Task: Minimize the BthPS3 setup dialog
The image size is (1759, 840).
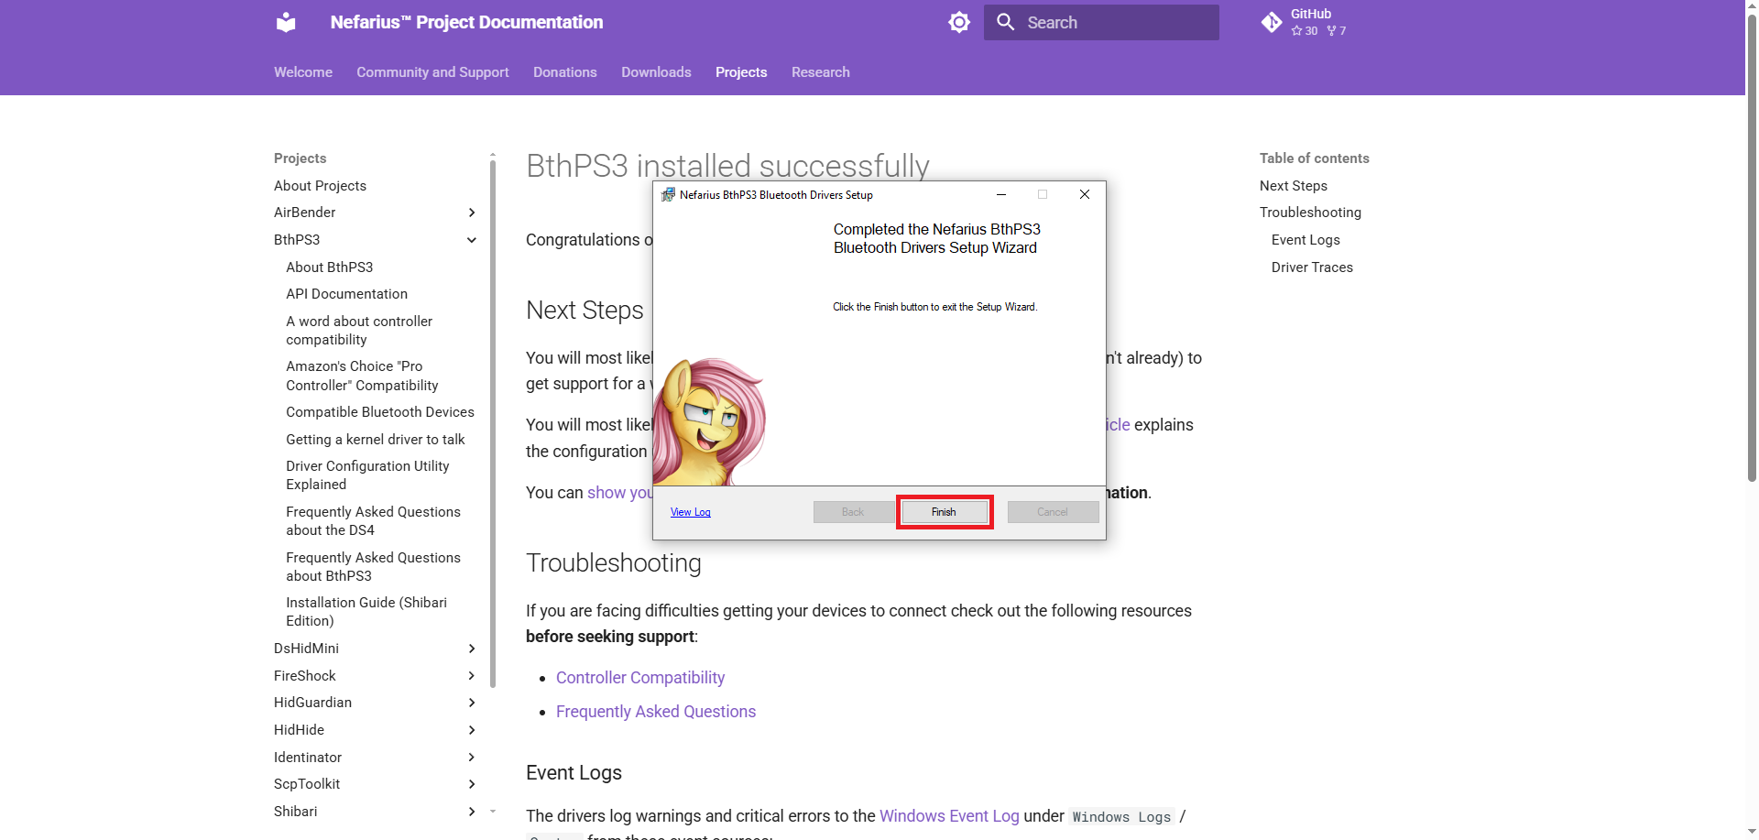Action: (x=1000, y=194)
